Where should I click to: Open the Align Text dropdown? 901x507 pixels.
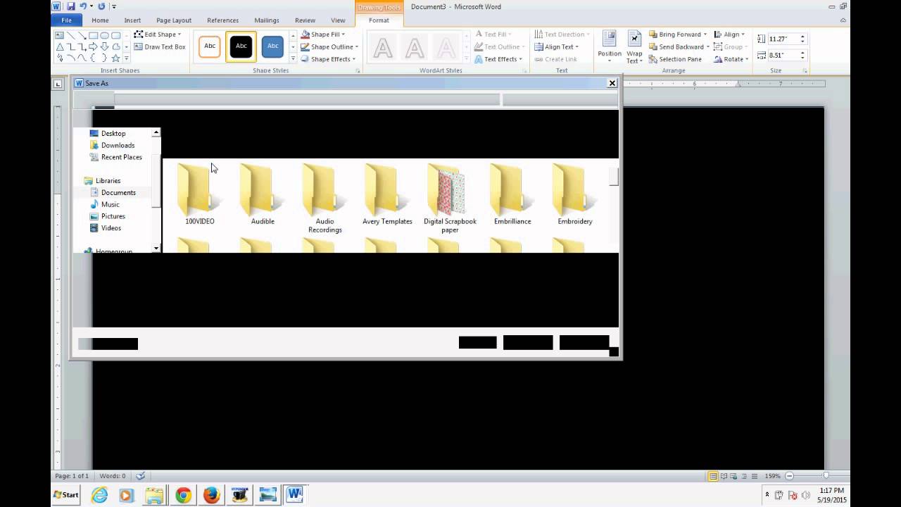coord(557,46)
